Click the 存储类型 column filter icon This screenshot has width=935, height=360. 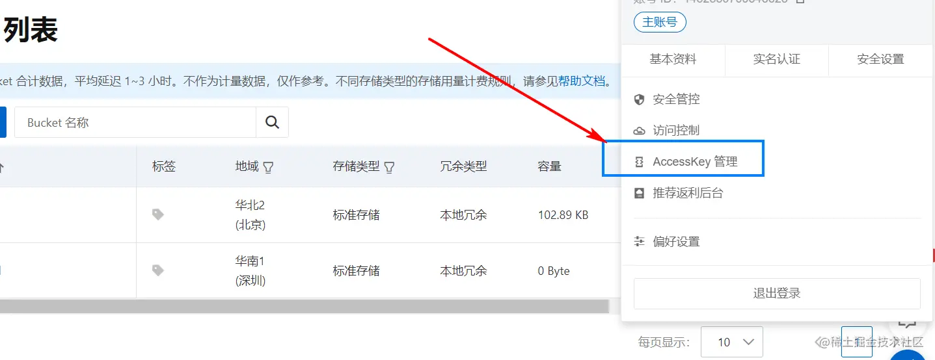click(389, 168)
